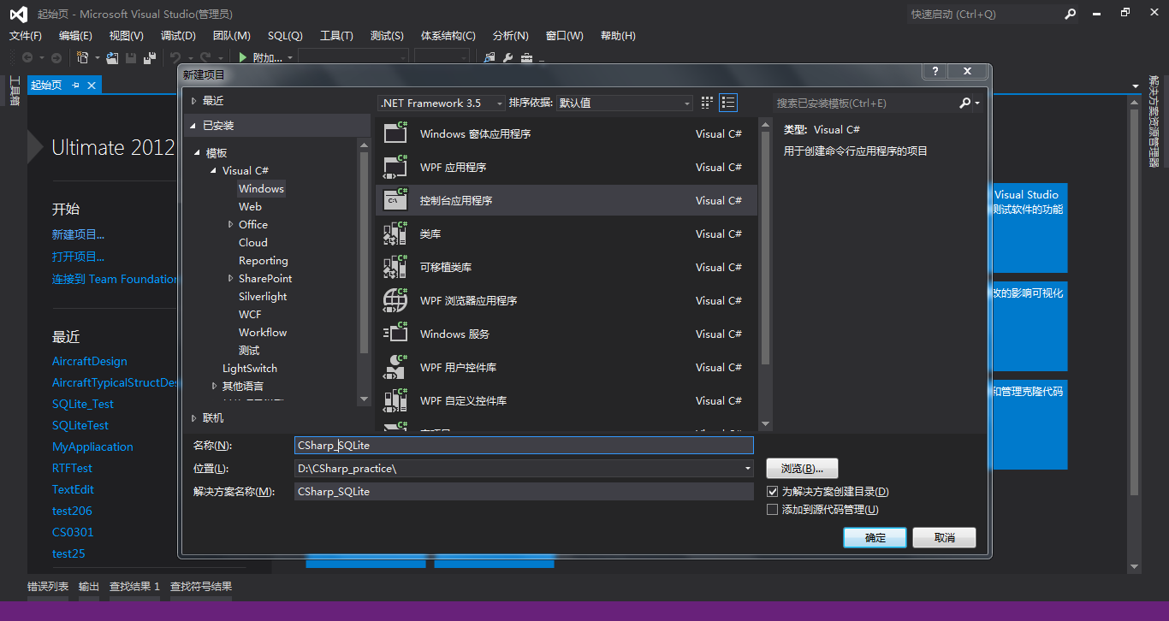
Task: Expand the Office tree node
Action: pyautogui.click(x=230, y=224)
